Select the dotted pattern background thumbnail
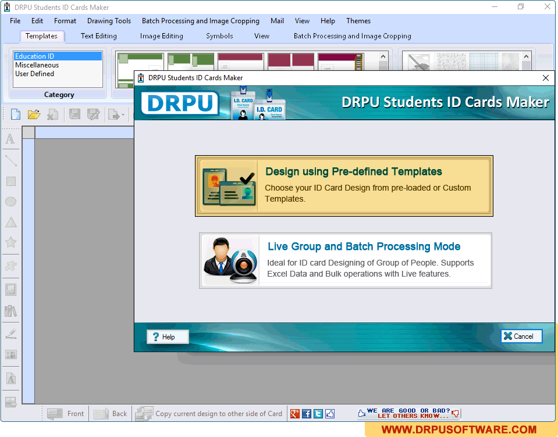 (452, 62)
